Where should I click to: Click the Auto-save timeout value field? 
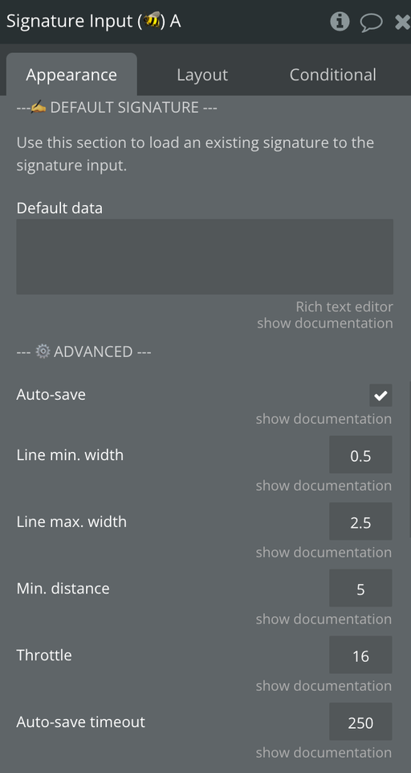(360, 722)
